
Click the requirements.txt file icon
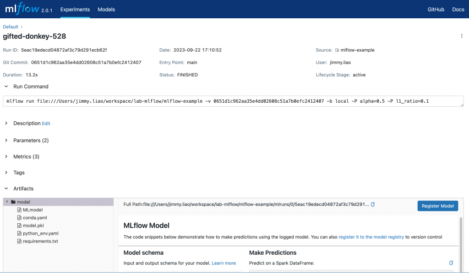point(19,241)
